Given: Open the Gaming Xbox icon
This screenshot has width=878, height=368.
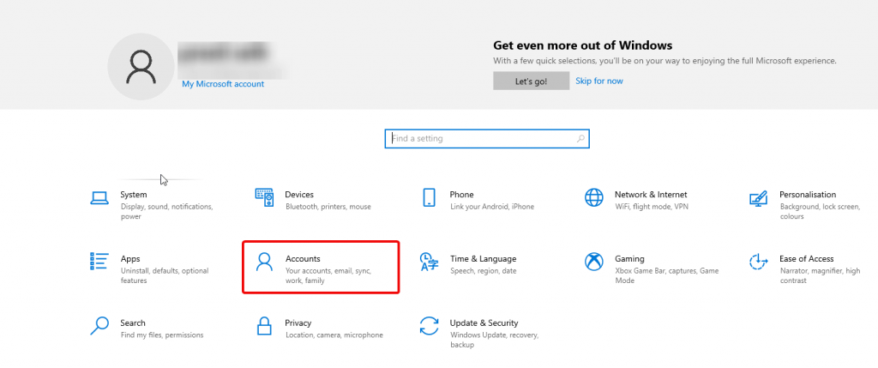Looking at the screenshot, I should (x=594, y=262).
